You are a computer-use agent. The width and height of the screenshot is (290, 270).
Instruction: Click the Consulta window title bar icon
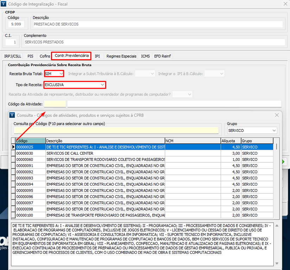pyautogui.click(x=12, y=115)
